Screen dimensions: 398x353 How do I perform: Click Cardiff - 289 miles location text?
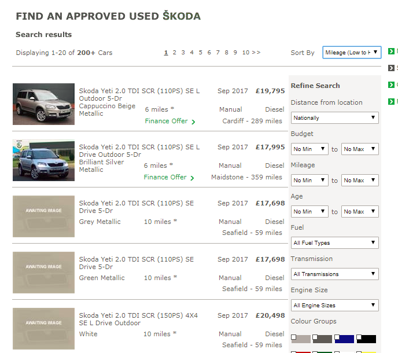252,121
